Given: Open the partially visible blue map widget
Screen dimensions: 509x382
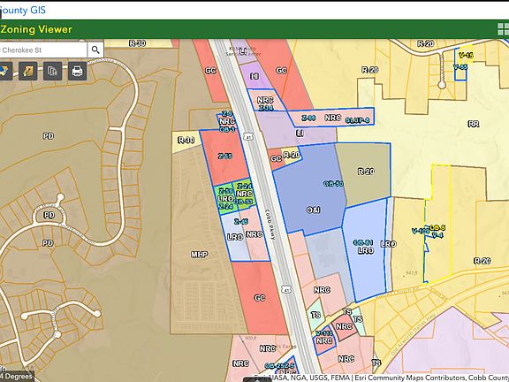Looking at the screenshot, I should 5,71.
